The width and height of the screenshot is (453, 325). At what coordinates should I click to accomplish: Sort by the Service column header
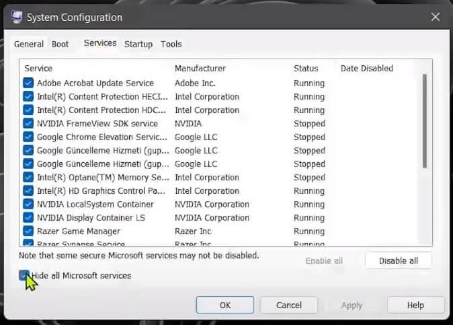38,68
